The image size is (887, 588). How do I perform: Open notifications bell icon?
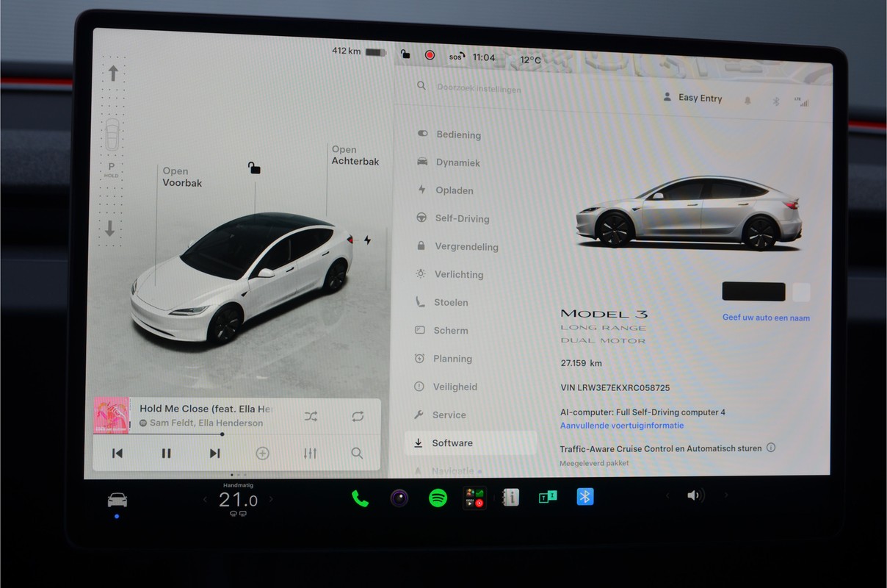point(747,101)
